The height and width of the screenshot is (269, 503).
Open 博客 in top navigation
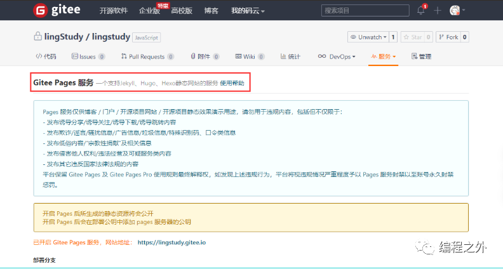(x=211, y=11)
